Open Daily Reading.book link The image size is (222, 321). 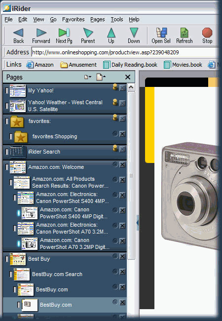130,65
